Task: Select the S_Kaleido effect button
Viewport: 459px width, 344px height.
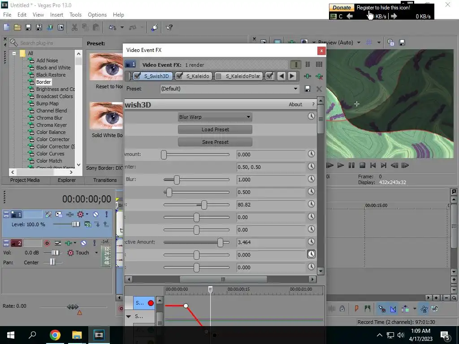Action: (x=194, y=76)
